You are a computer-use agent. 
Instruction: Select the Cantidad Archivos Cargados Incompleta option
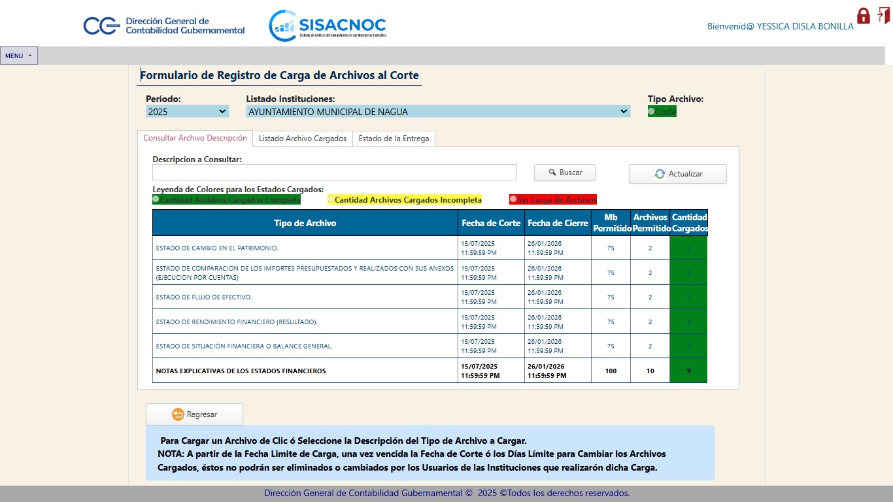tap(331, 200)
